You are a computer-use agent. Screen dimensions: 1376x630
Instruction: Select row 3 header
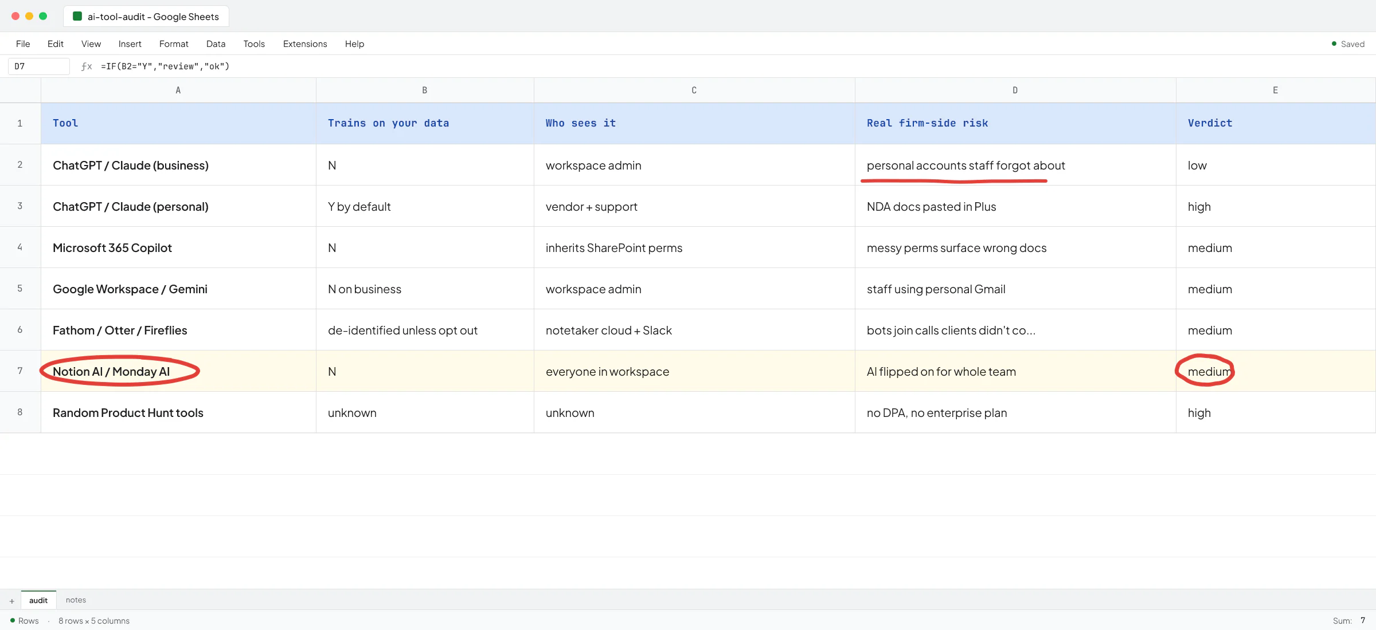[x=20, y=206]
